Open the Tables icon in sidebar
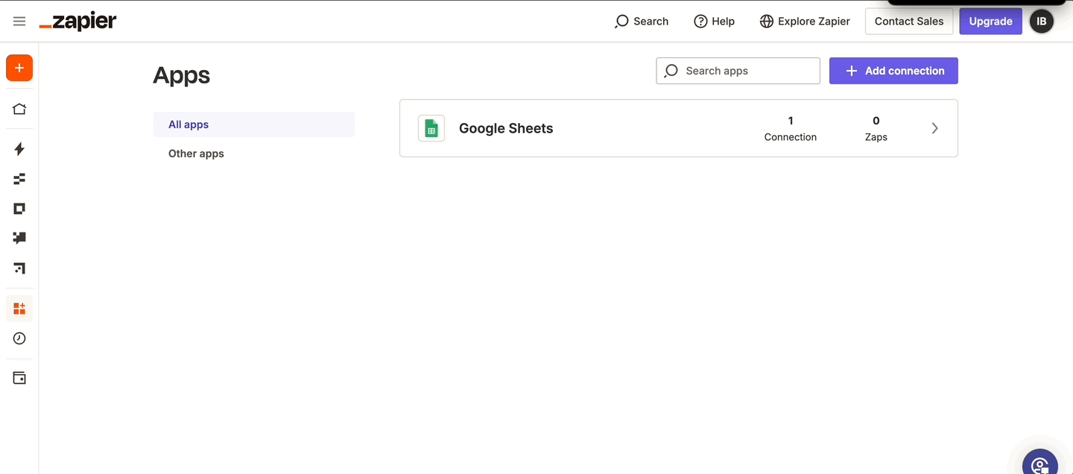 19,179
